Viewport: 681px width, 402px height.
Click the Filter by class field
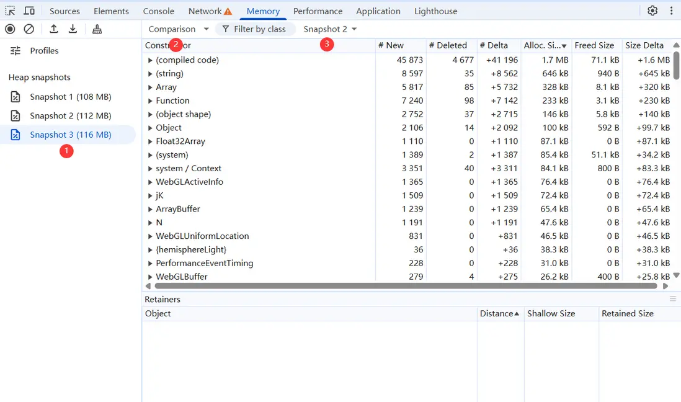pyautogui.click(x=256, y=29)
